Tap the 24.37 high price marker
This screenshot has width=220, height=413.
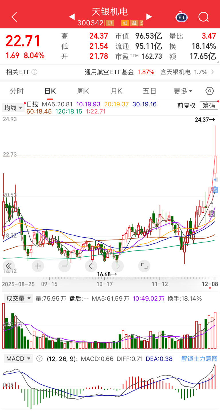point(205,120)
